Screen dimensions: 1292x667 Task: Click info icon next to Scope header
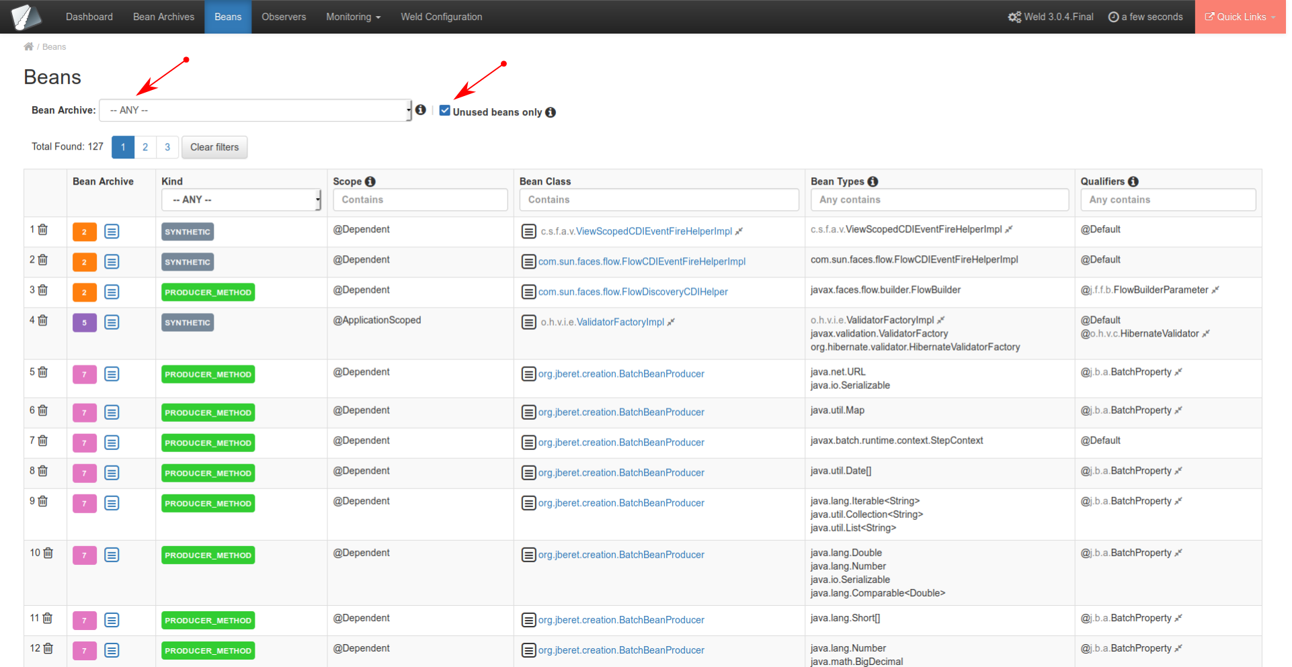point(370,181)
